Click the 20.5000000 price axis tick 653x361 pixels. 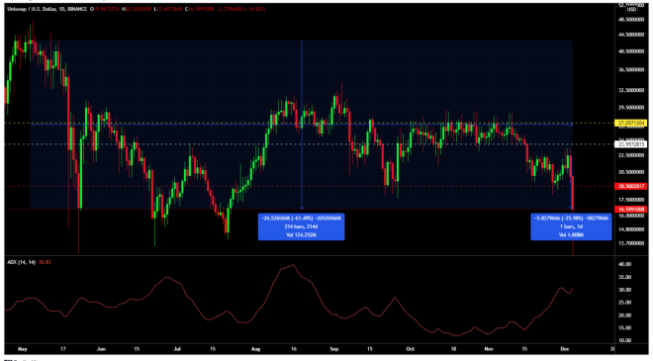(632, 172)
